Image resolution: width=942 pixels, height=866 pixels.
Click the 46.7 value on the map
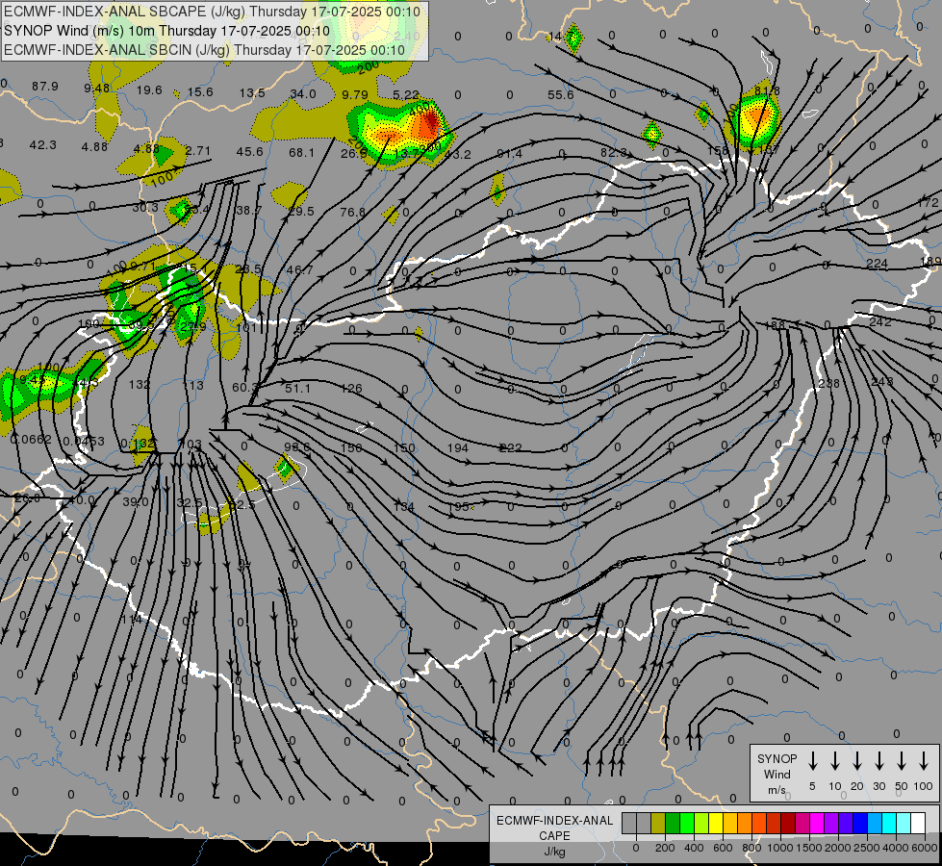point(300,269)
